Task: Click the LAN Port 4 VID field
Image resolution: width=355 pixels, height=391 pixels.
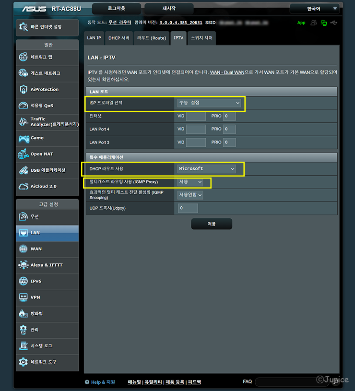Action: tap(196, 130)
